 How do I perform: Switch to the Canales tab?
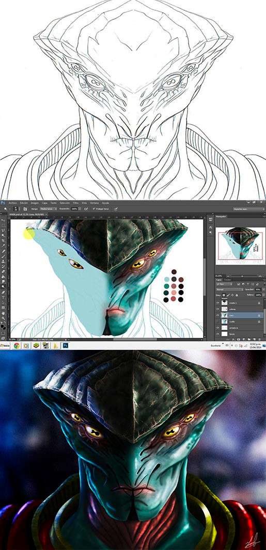pos(227,280)
